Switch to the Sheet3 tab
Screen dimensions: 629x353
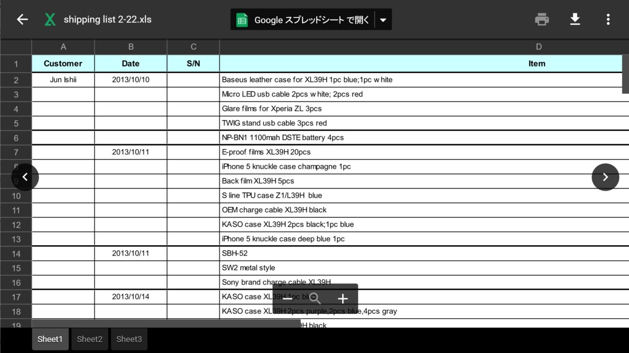click(x=129, y=339)
